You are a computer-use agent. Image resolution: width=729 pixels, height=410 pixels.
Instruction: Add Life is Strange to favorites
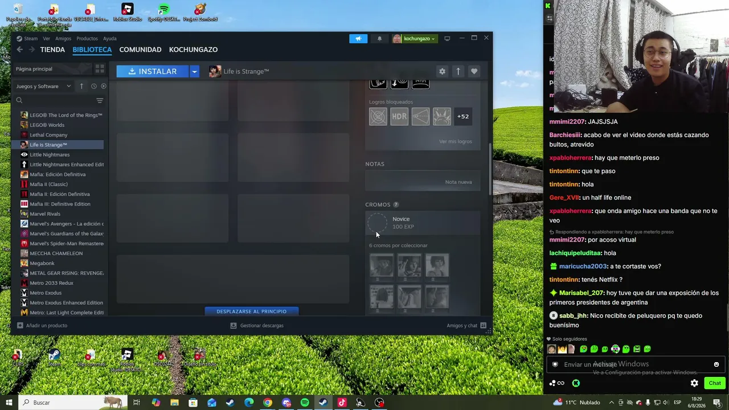474,71
